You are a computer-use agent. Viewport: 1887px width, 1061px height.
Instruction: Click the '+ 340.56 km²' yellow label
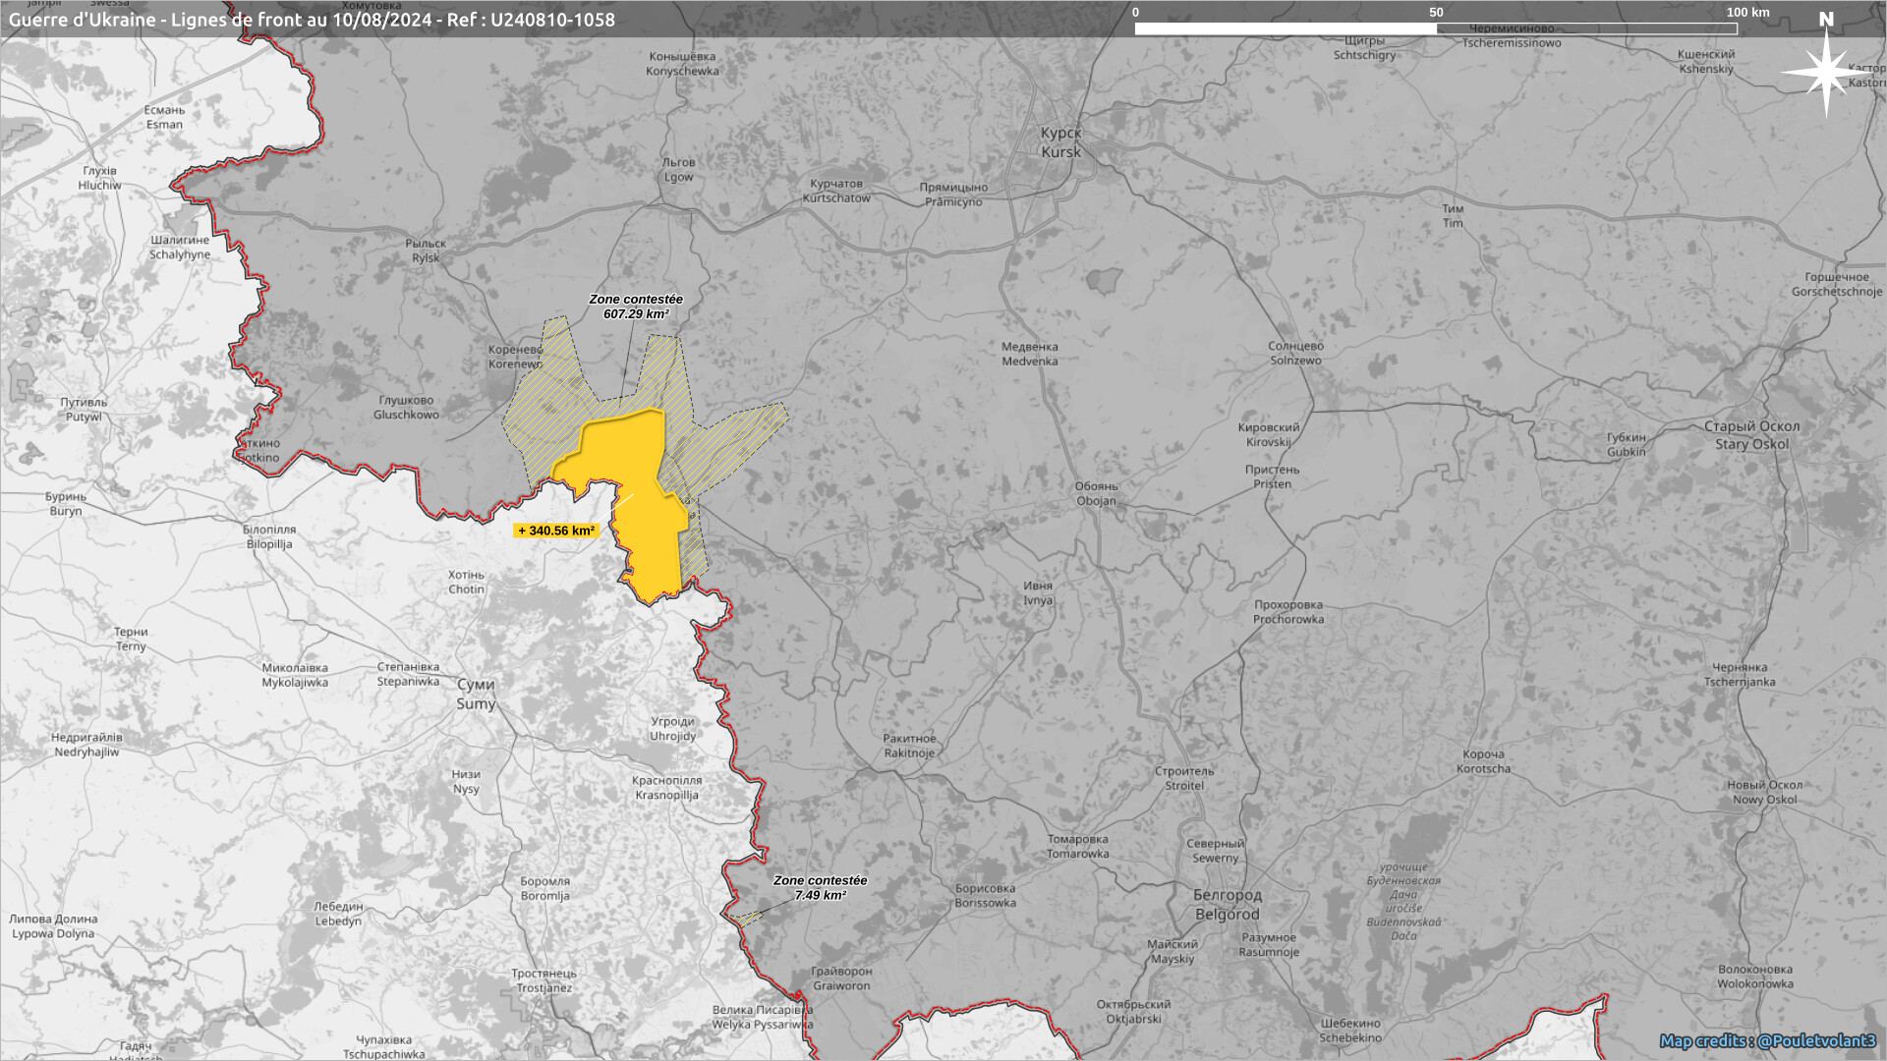coord(556,530)
